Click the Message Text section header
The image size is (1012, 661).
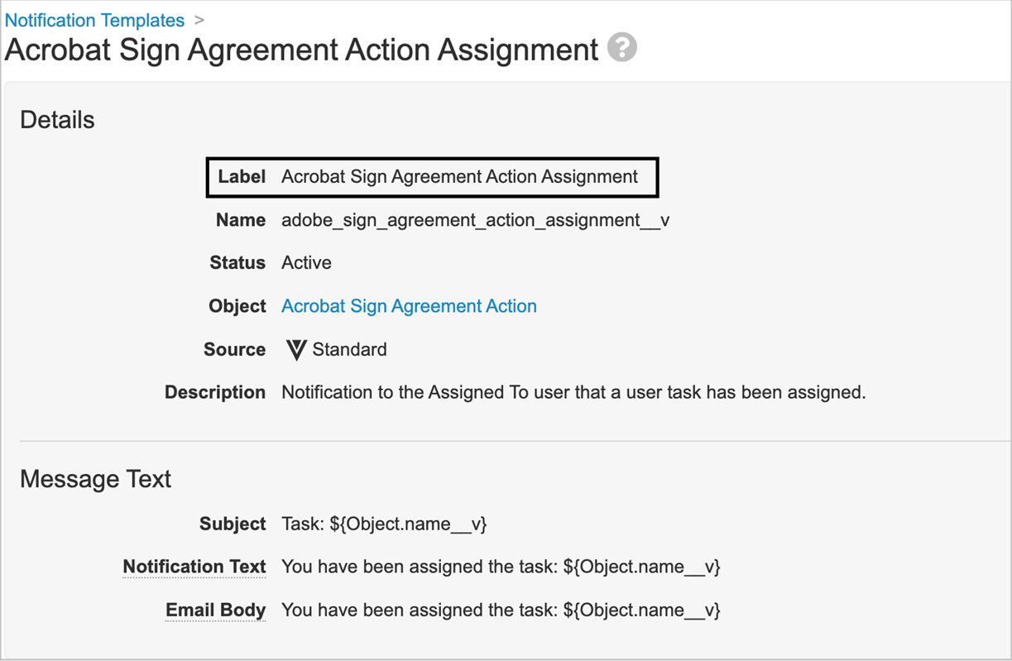(94, 478)
